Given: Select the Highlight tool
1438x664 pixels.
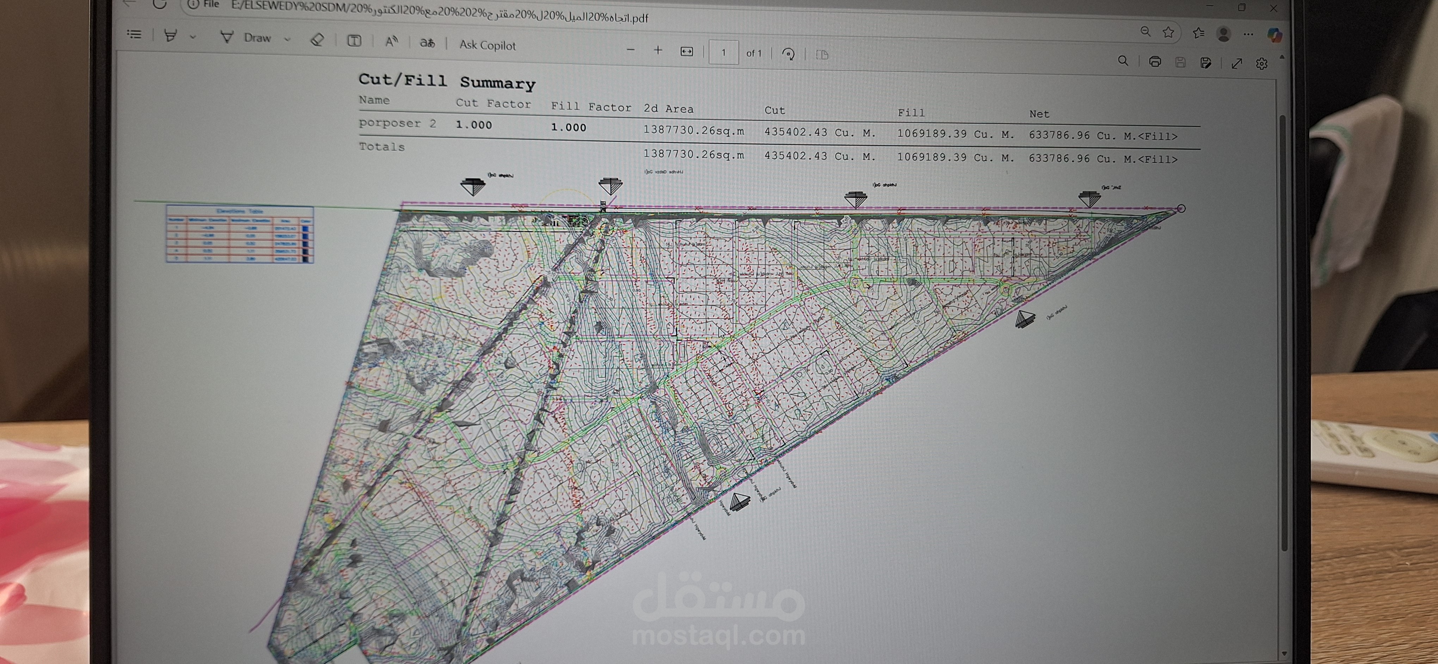Looking at the screenshot, I should (170, 36).
